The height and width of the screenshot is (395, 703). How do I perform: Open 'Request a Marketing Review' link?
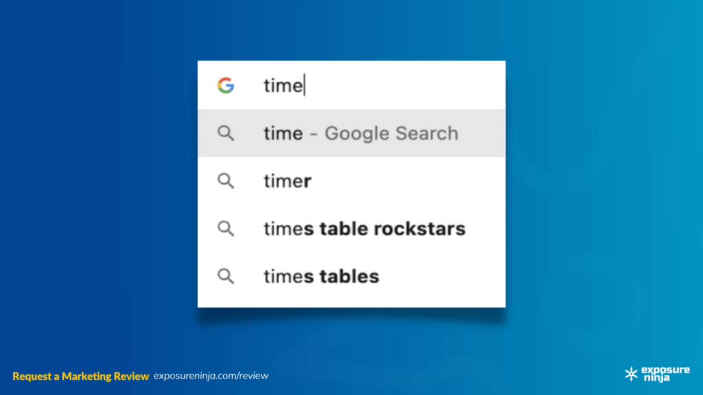(81, 376)
